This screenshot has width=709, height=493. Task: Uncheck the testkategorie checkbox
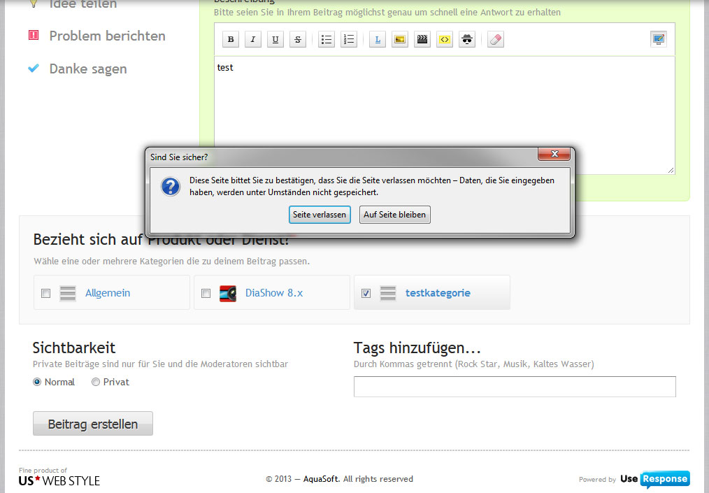pyautogui.click(x=366, y=294)
